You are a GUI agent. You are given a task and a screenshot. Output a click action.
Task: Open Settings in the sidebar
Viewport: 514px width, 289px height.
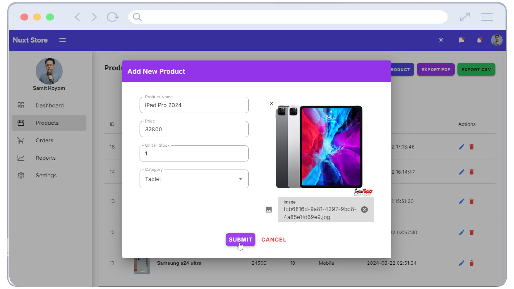(x=49, y=175)
